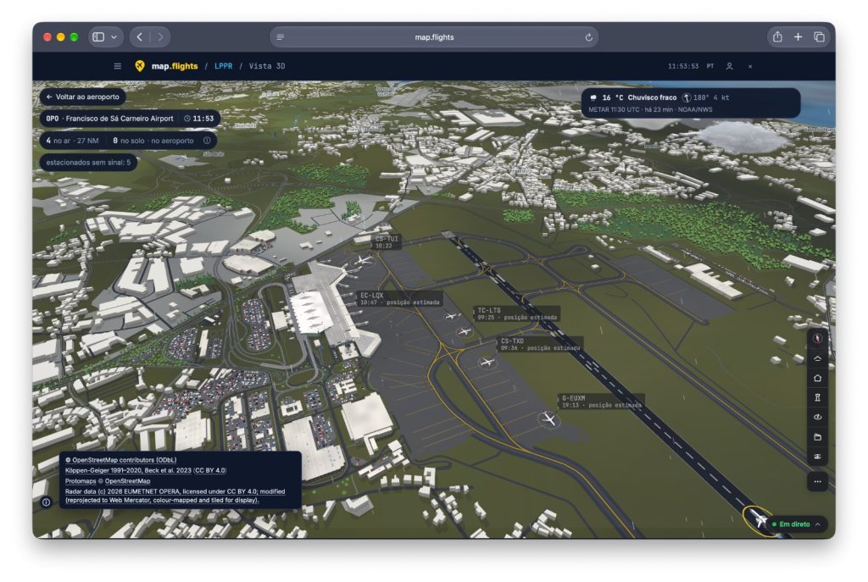Open the hamburger menu in the header
Image resolution: width=868 pixels, height=582 pixels.
(117, 66)
